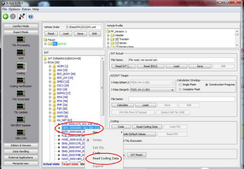Open the VCM module icon
Screen dimensions: 244x169
(x=21, y=53)
